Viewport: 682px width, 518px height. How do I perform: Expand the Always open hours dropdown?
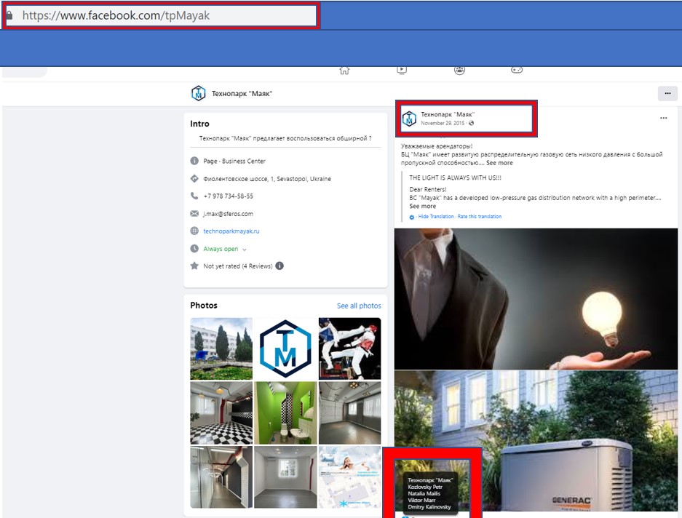point(245,250)
